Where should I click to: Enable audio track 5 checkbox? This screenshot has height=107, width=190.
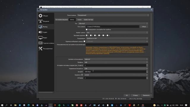point(103,35)
